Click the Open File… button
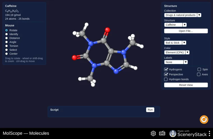 [186, 31]
